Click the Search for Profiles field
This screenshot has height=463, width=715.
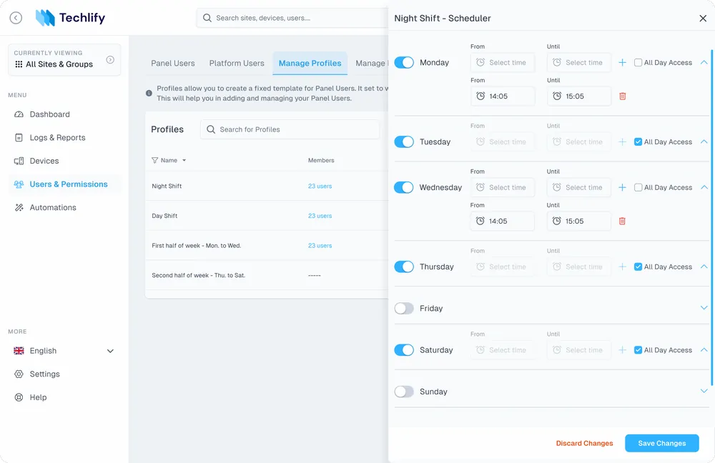pyautogui.click(x=290, y=129)
